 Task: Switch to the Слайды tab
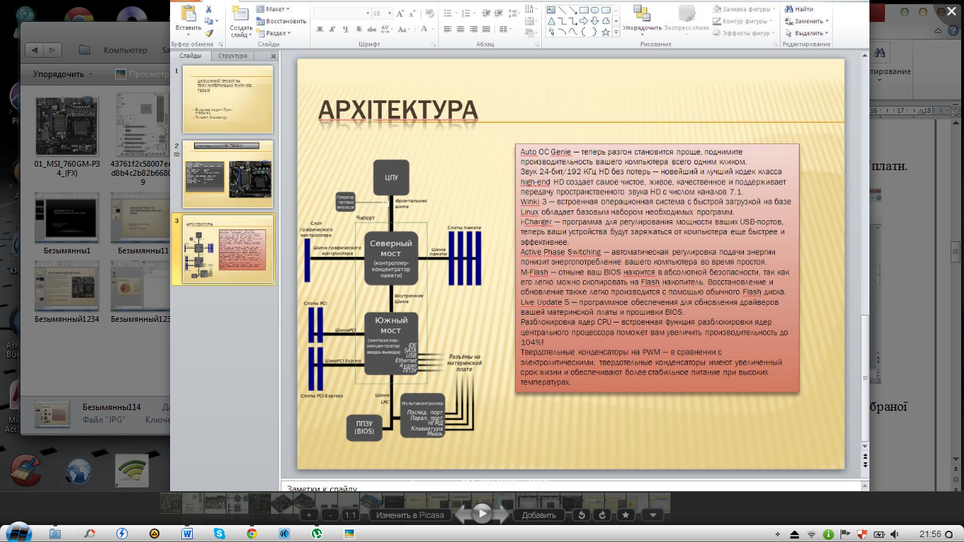[x=191, y=56]
